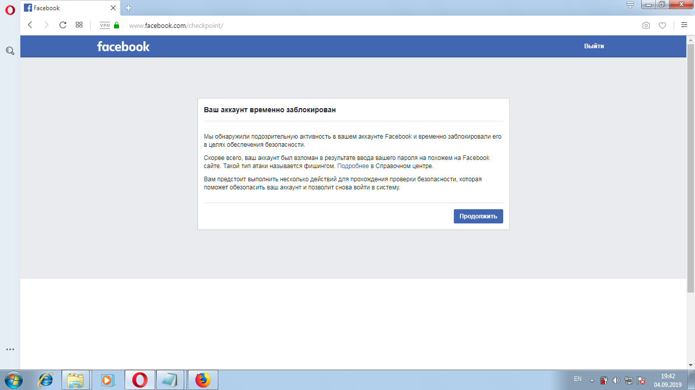Add page to bookmarks with the heart icon
The image size is (695, 390).
662,24
